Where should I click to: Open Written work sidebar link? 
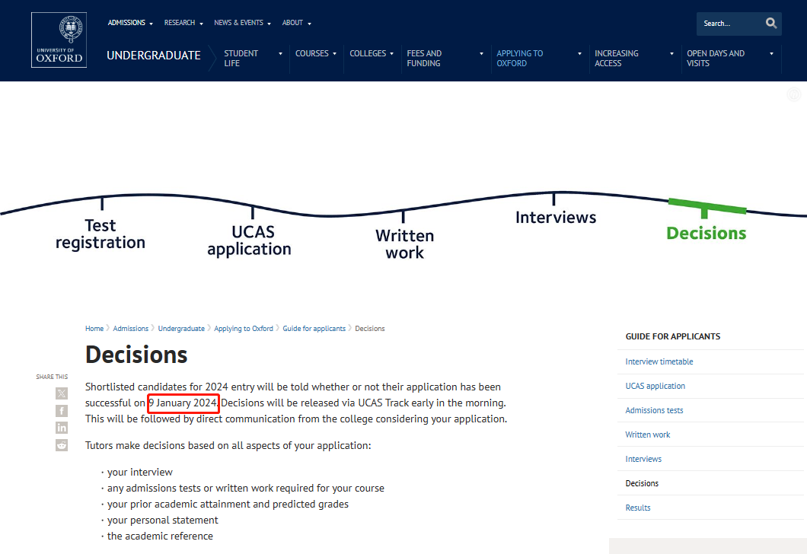pyautogui.click(x=647, y=435)
